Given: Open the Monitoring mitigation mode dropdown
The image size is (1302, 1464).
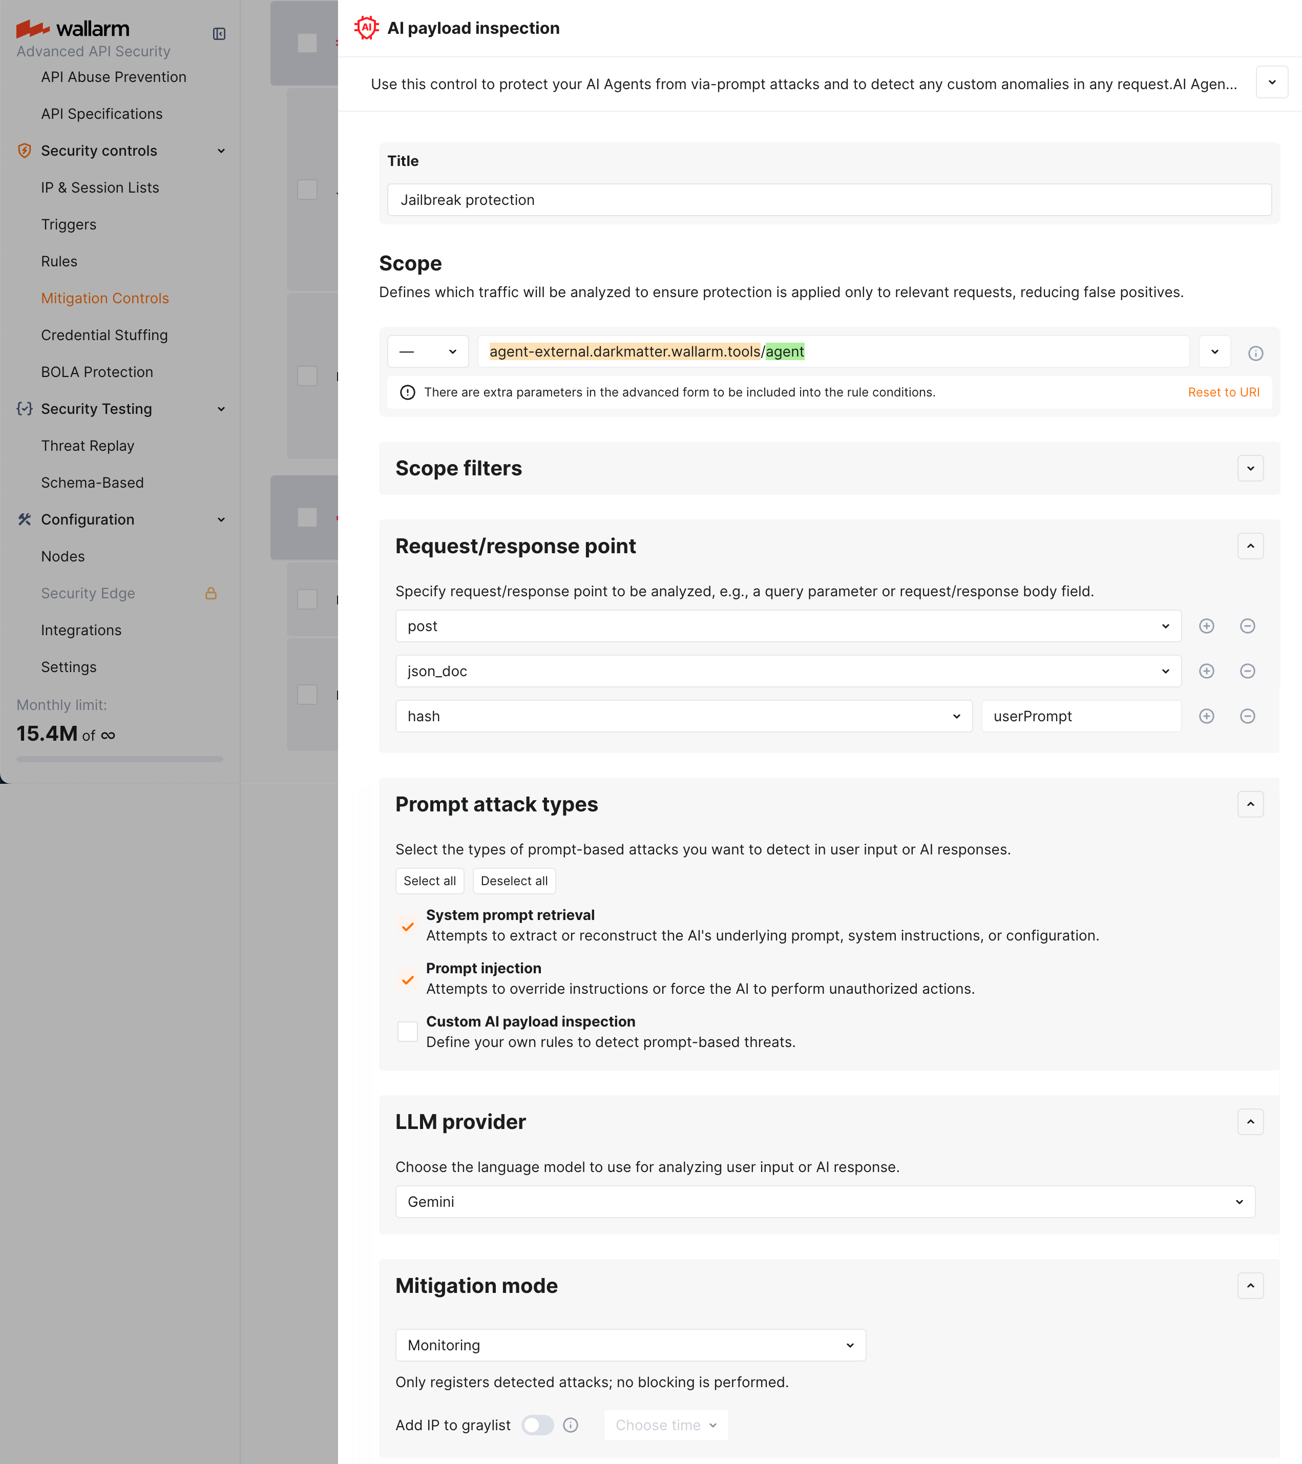Looking at the screenshot, I should tap(630, 1345).
